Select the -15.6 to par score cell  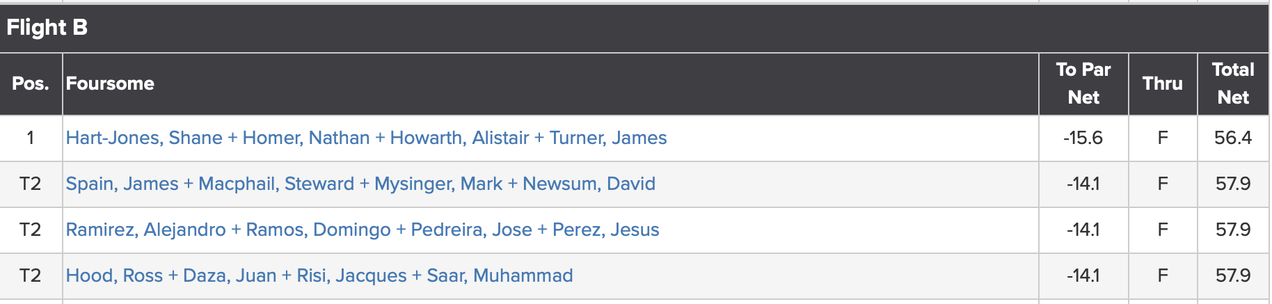(1083, 138)
